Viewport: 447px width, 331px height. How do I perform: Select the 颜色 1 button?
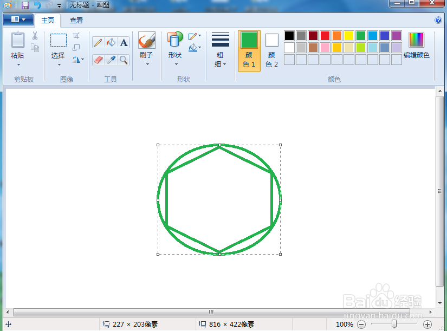(x=249, y=51)
